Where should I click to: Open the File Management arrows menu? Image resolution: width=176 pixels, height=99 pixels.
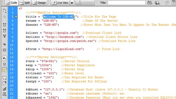coord(150,3)
